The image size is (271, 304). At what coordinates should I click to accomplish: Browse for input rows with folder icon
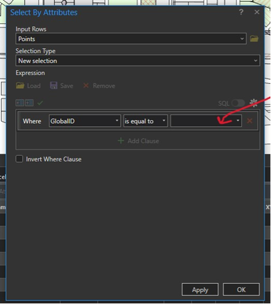[254, 39]
